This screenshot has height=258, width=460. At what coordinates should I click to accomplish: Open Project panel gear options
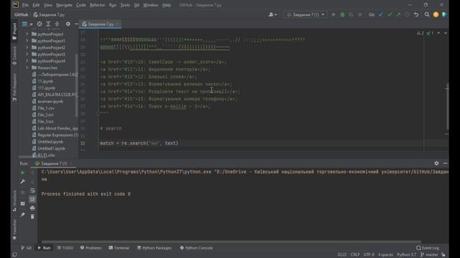68,24
